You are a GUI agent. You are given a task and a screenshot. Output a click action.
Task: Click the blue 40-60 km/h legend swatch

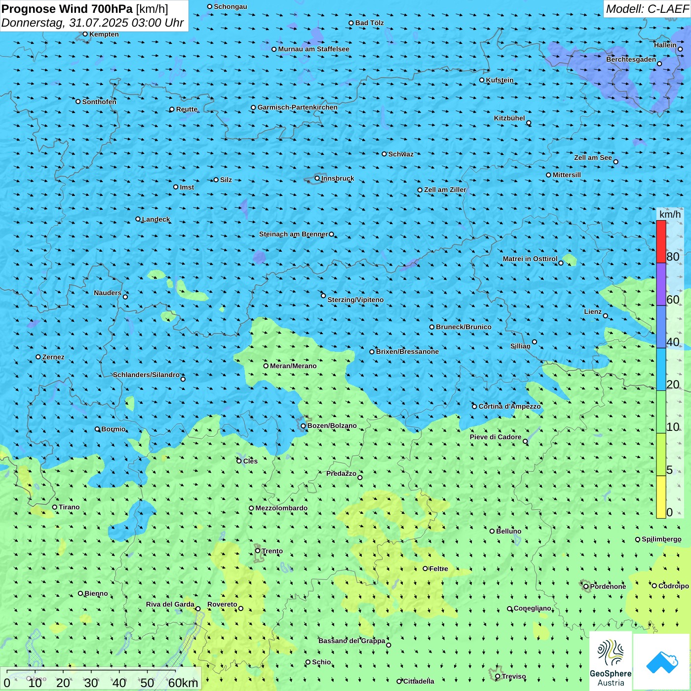[x=661, y=327]
